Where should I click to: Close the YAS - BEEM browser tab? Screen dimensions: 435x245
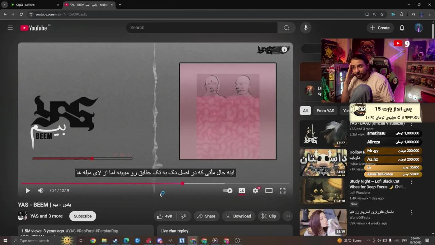(112, 5)
